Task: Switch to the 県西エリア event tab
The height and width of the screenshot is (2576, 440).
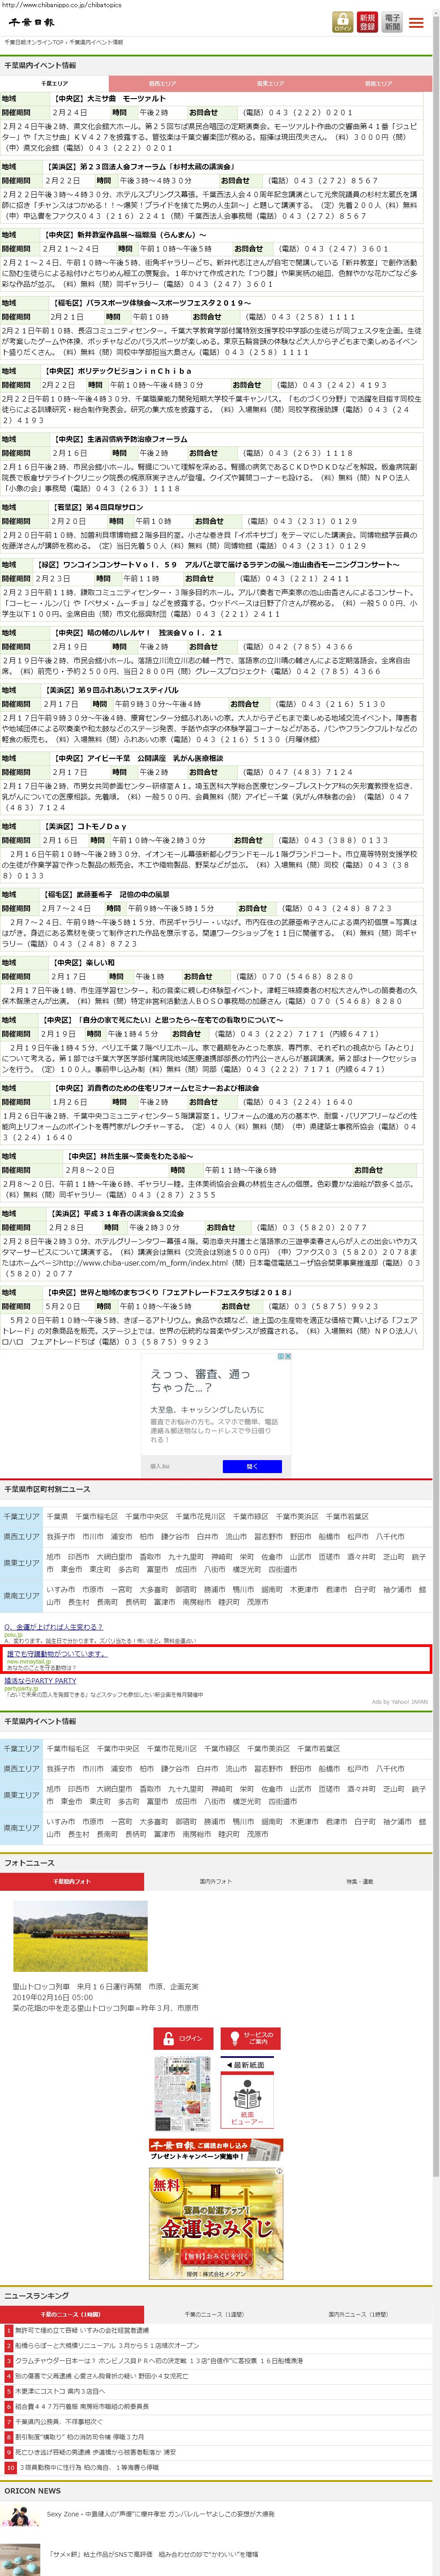Action: [162, 84]
